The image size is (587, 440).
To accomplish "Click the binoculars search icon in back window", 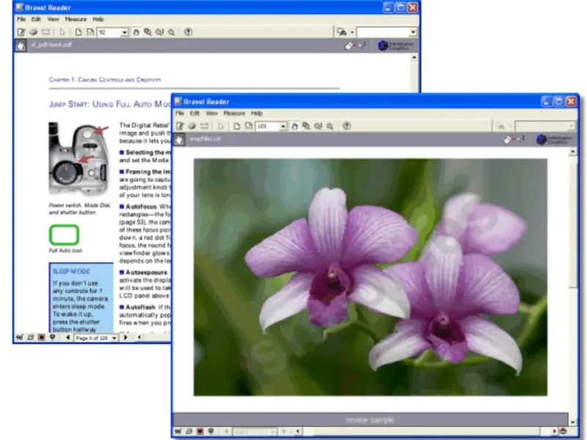I will point(342,32).
